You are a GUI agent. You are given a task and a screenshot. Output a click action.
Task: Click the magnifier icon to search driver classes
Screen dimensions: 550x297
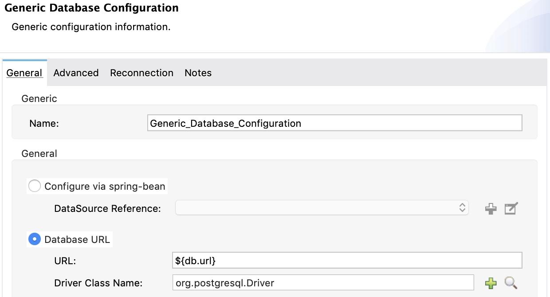point(511,283)
